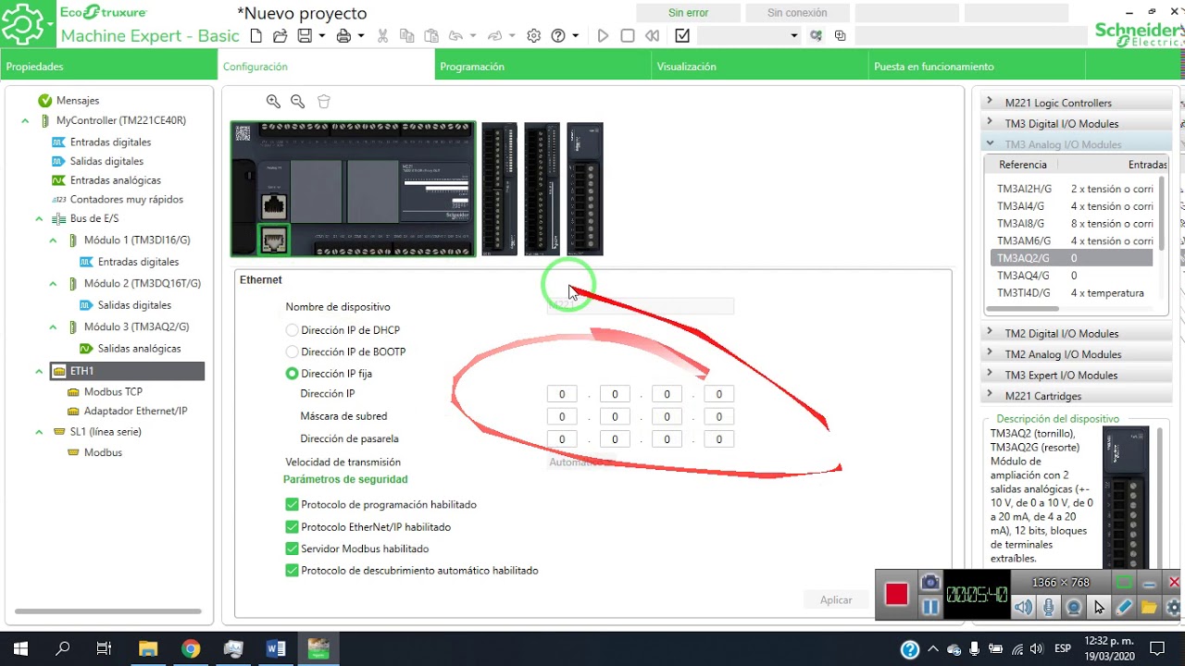Switch to the Propiedades tab

pos(108,67)
